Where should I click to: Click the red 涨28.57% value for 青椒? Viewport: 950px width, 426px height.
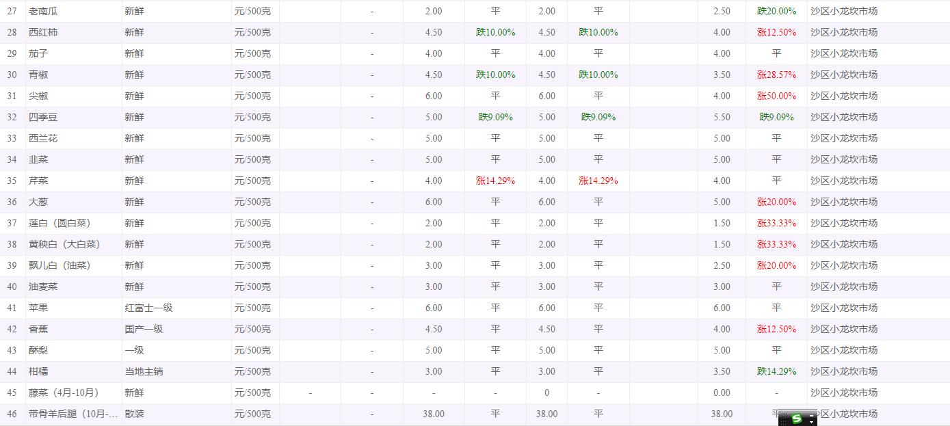tap(776, 75)
